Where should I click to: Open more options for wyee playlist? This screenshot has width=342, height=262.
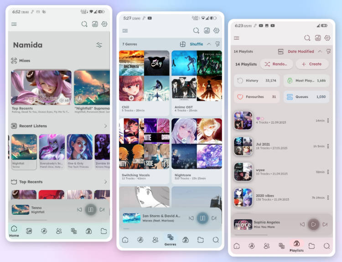pyautogui.click(x=328, y=172)
